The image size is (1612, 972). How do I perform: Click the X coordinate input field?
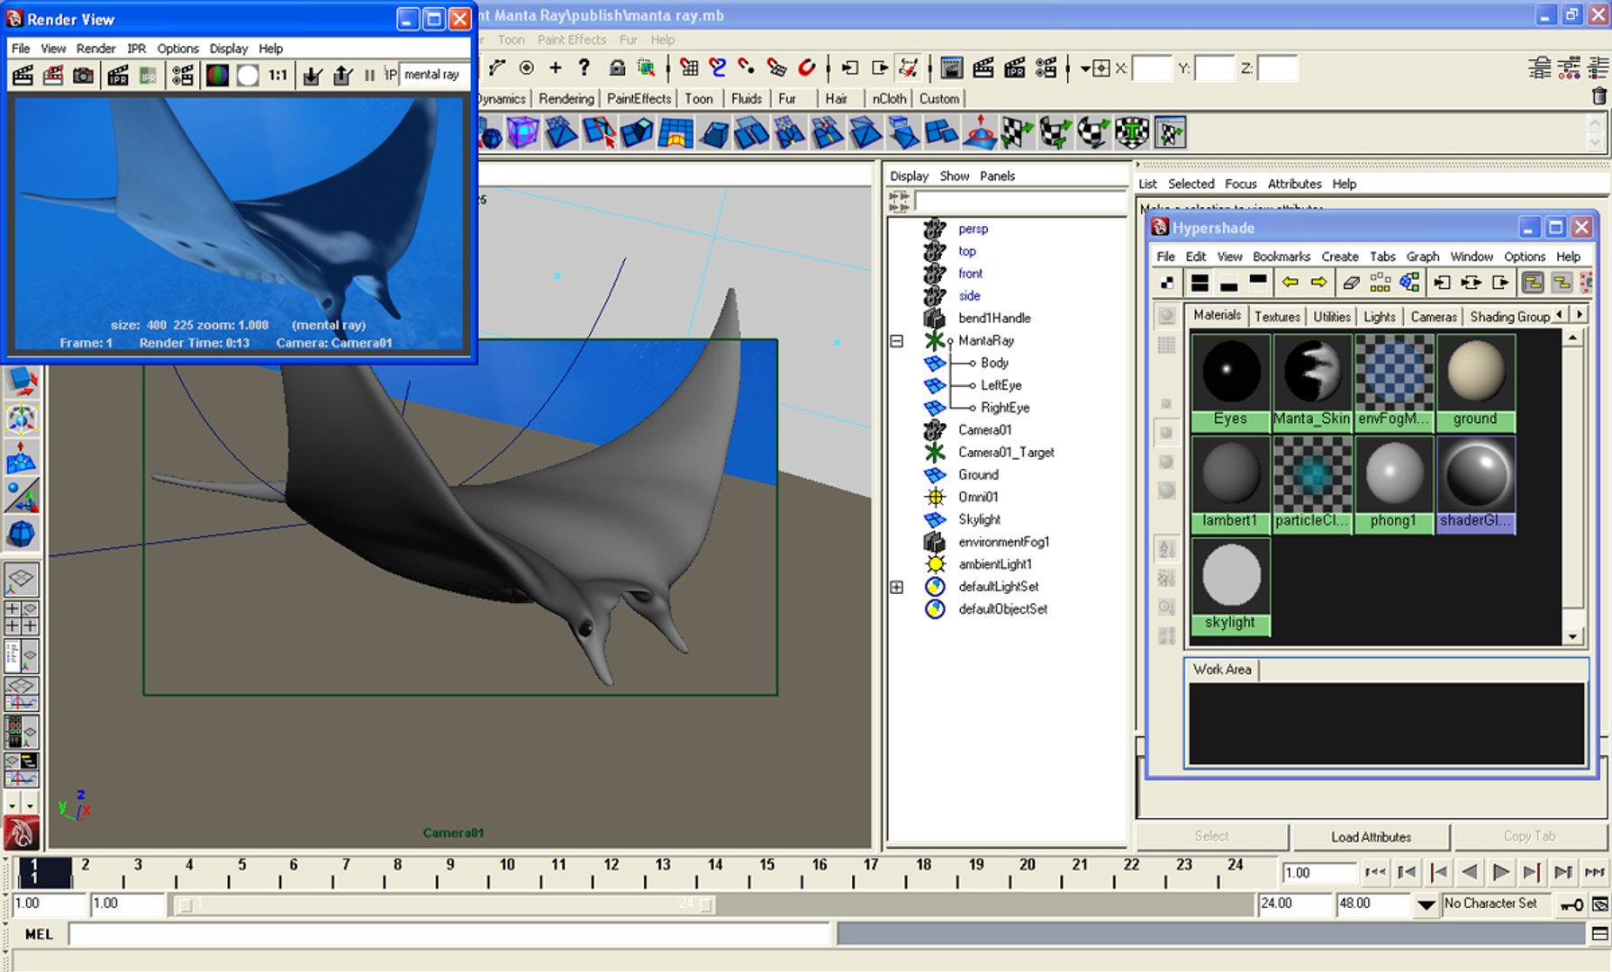[x=1151, y=68]
